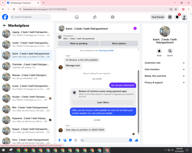Click the Search Facebook field
The image size is (192, 153).
[30, 17]
